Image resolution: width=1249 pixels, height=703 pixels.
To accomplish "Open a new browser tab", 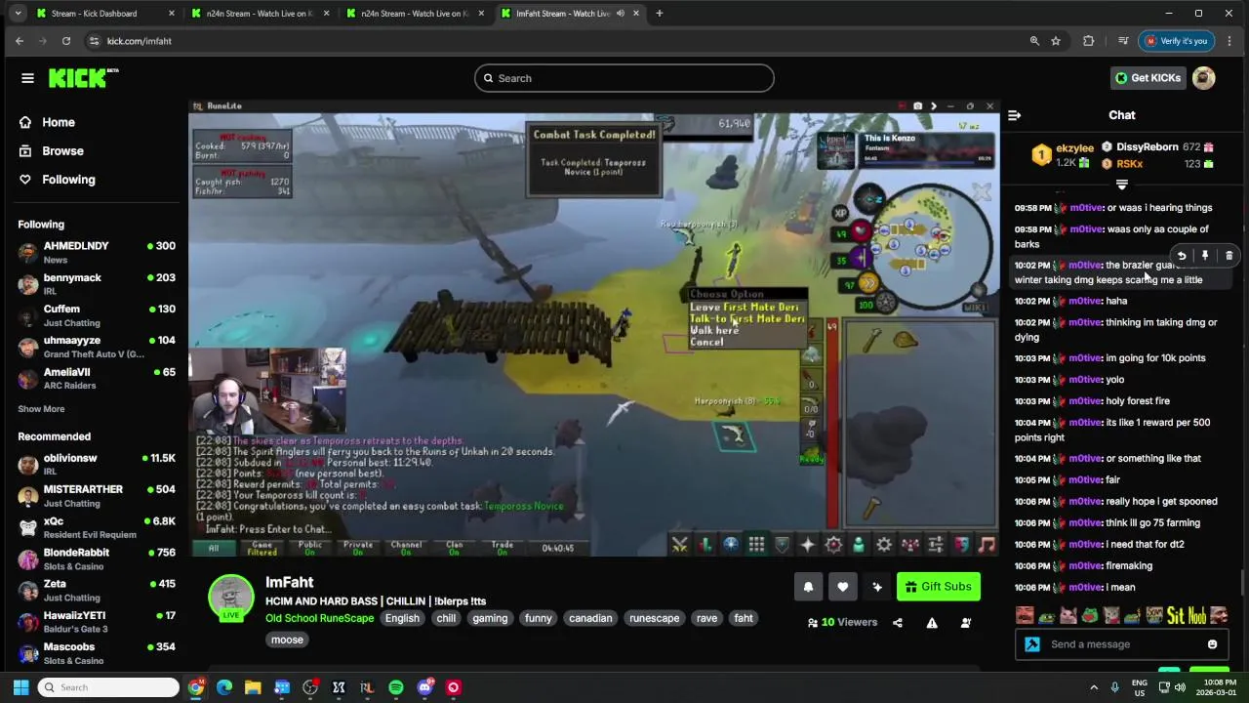I will [659, 14].
